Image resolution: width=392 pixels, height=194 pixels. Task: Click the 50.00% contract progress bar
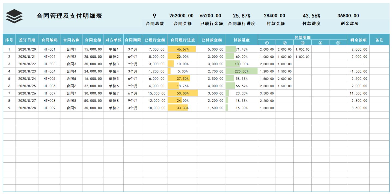pos(182,93)
